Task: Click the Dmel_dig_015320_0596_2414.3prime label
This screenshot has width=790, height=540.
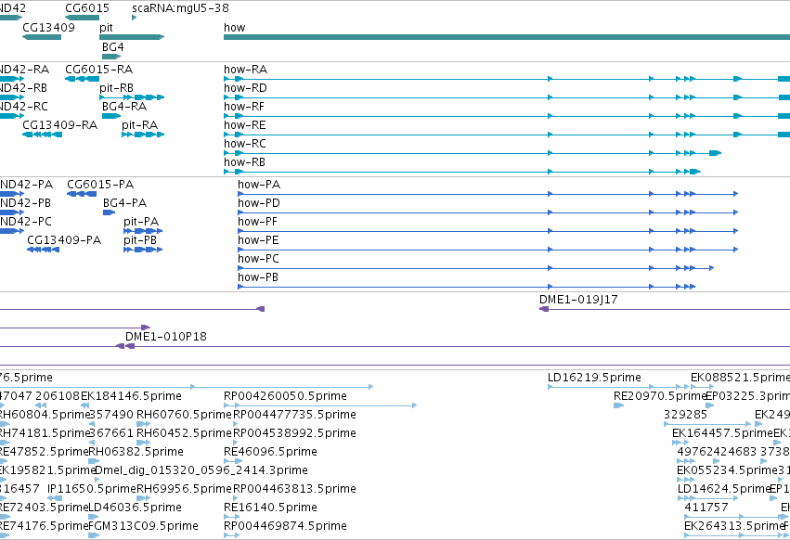Action: 201,470
